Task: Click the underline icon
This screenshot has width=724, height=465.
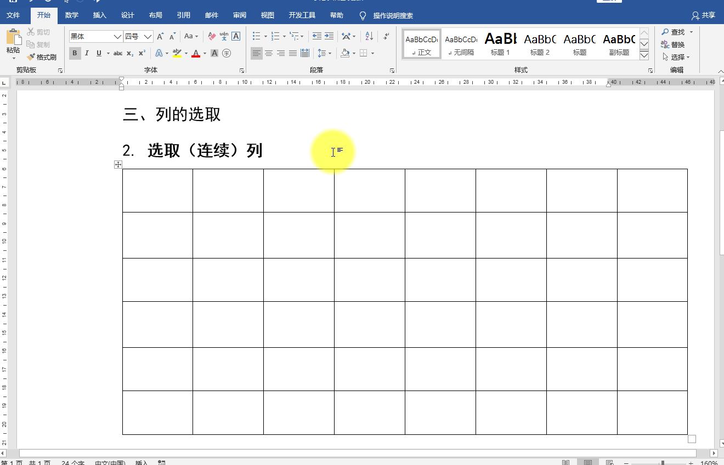Action: 98,53
